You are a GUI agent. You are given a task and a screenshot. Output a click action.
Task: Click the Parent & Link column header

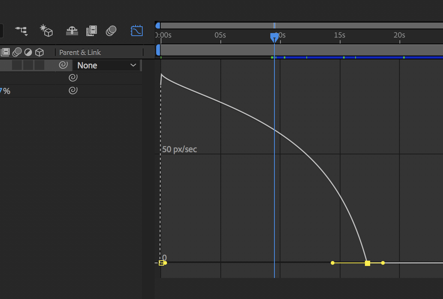pyautogui.click(x=80, y=52)
